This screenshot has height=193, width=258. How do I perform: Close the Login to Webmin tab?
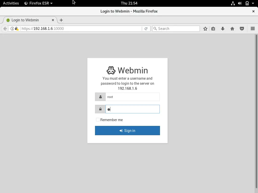coord(53,20)
